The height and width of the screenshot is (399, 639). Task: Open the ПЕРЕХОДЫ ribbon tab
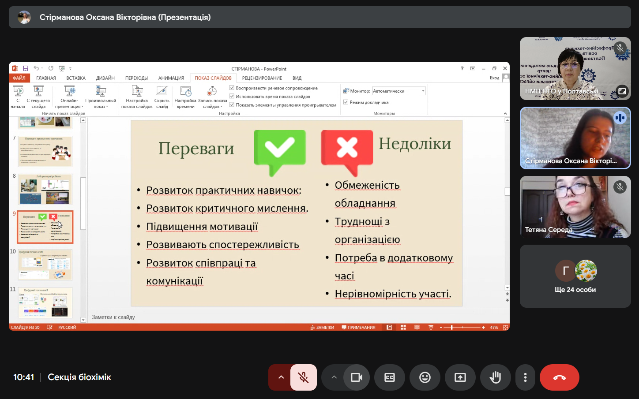coord(136,78)
